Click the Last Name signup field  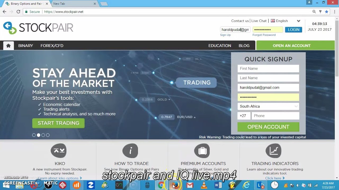[x=268, y=78]
